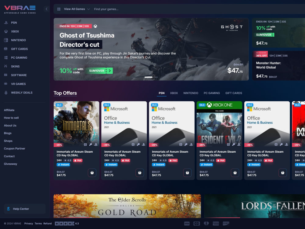Click the SUM10VER coupon code button on banner
The image size is (305, 229).
(99, 71)
